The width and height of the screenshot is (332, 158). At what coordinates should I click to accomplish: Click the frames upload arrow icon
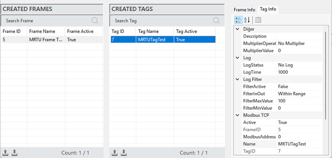click(6, 152)
